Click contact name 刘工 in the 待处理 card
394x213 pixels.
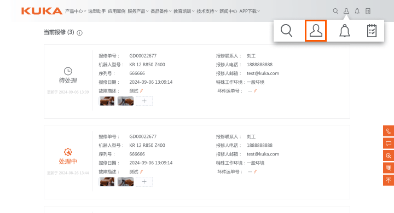(251, 55)
